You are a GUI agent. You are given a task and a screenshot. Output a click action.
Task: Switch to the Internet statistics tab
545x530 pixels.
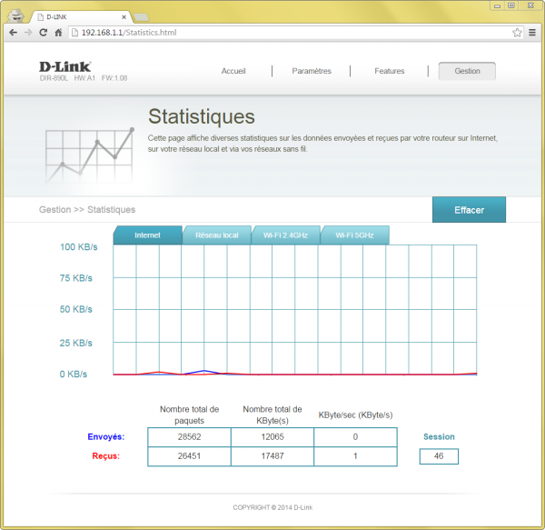[147, 235]
